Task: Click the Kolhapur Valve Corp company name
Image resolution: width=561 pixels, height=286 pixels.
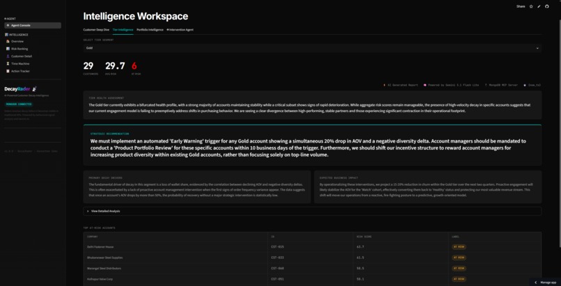Action: pos(100,279)
